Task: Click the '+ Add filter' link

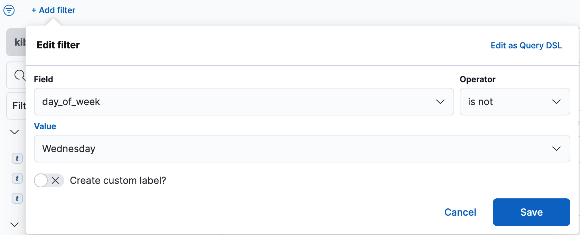Action: pyautogui.click(x=53, y=10)
